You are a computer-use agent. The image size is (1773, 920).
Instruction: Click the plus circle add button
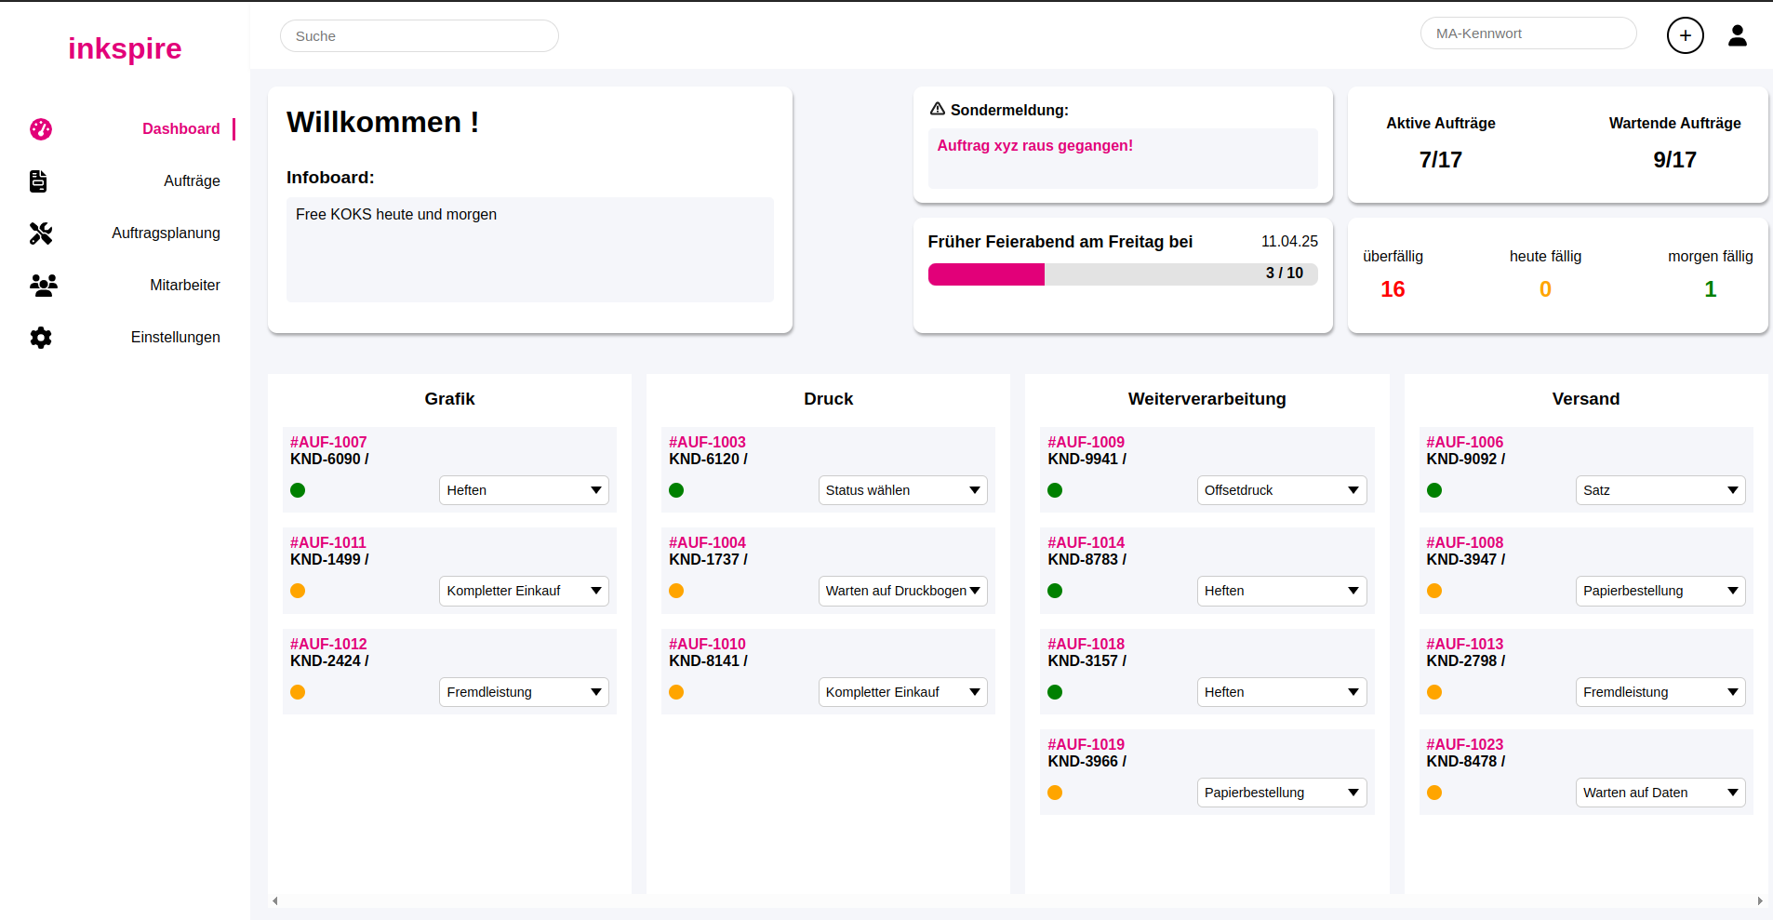tap(1685, 35)
